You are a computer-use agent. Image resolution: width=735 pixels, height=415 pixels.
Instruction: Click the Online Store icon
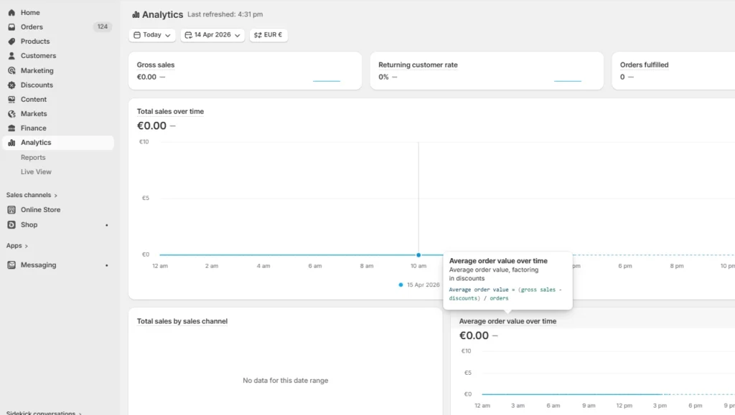[x=11, y=210]
